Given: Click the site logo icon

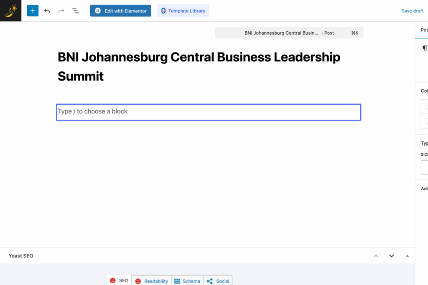Looking at the screenshot, I should [x=10, y=10].
